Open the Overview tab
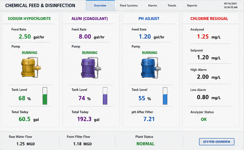244x150 pixels. click(100, 6)
